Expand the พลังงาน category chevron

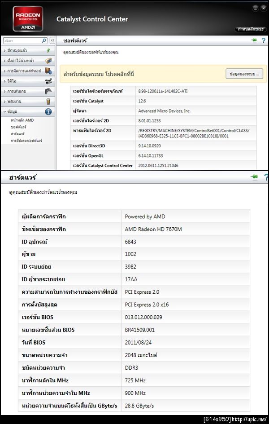[x=4, y=102]
